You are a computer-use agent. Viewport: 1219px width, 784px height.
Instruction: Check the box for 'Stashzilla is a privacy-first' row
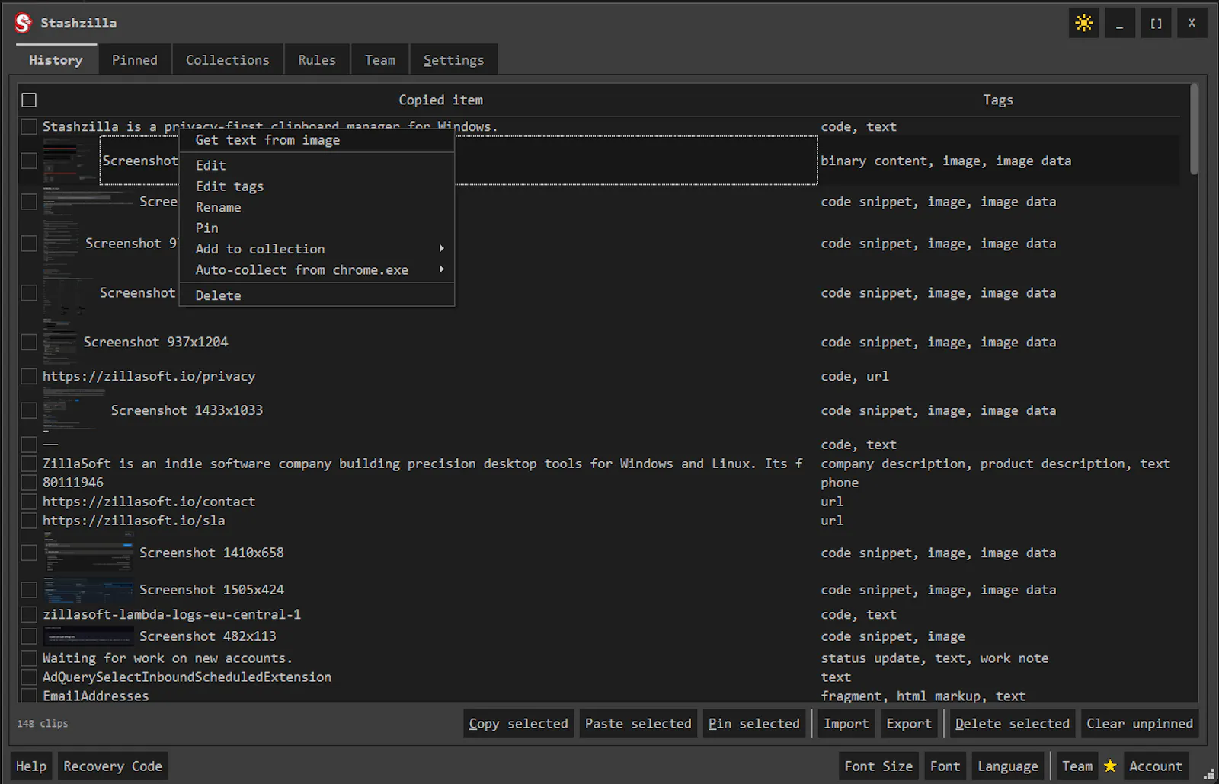pos(29,126)
